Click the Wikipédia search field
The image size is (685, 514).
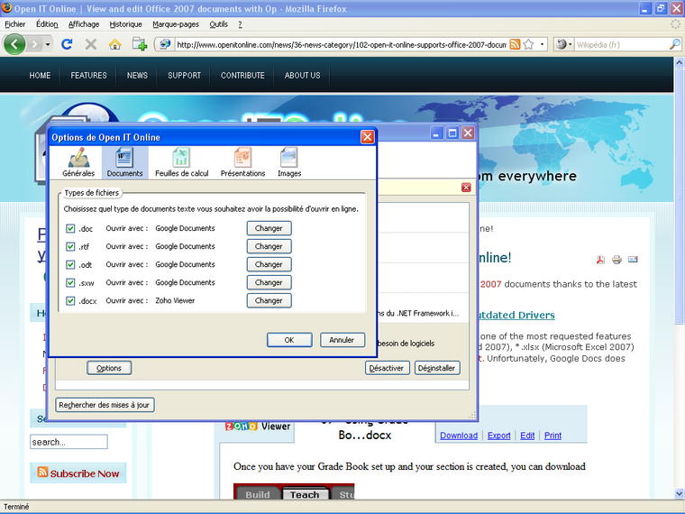(622, 44)
